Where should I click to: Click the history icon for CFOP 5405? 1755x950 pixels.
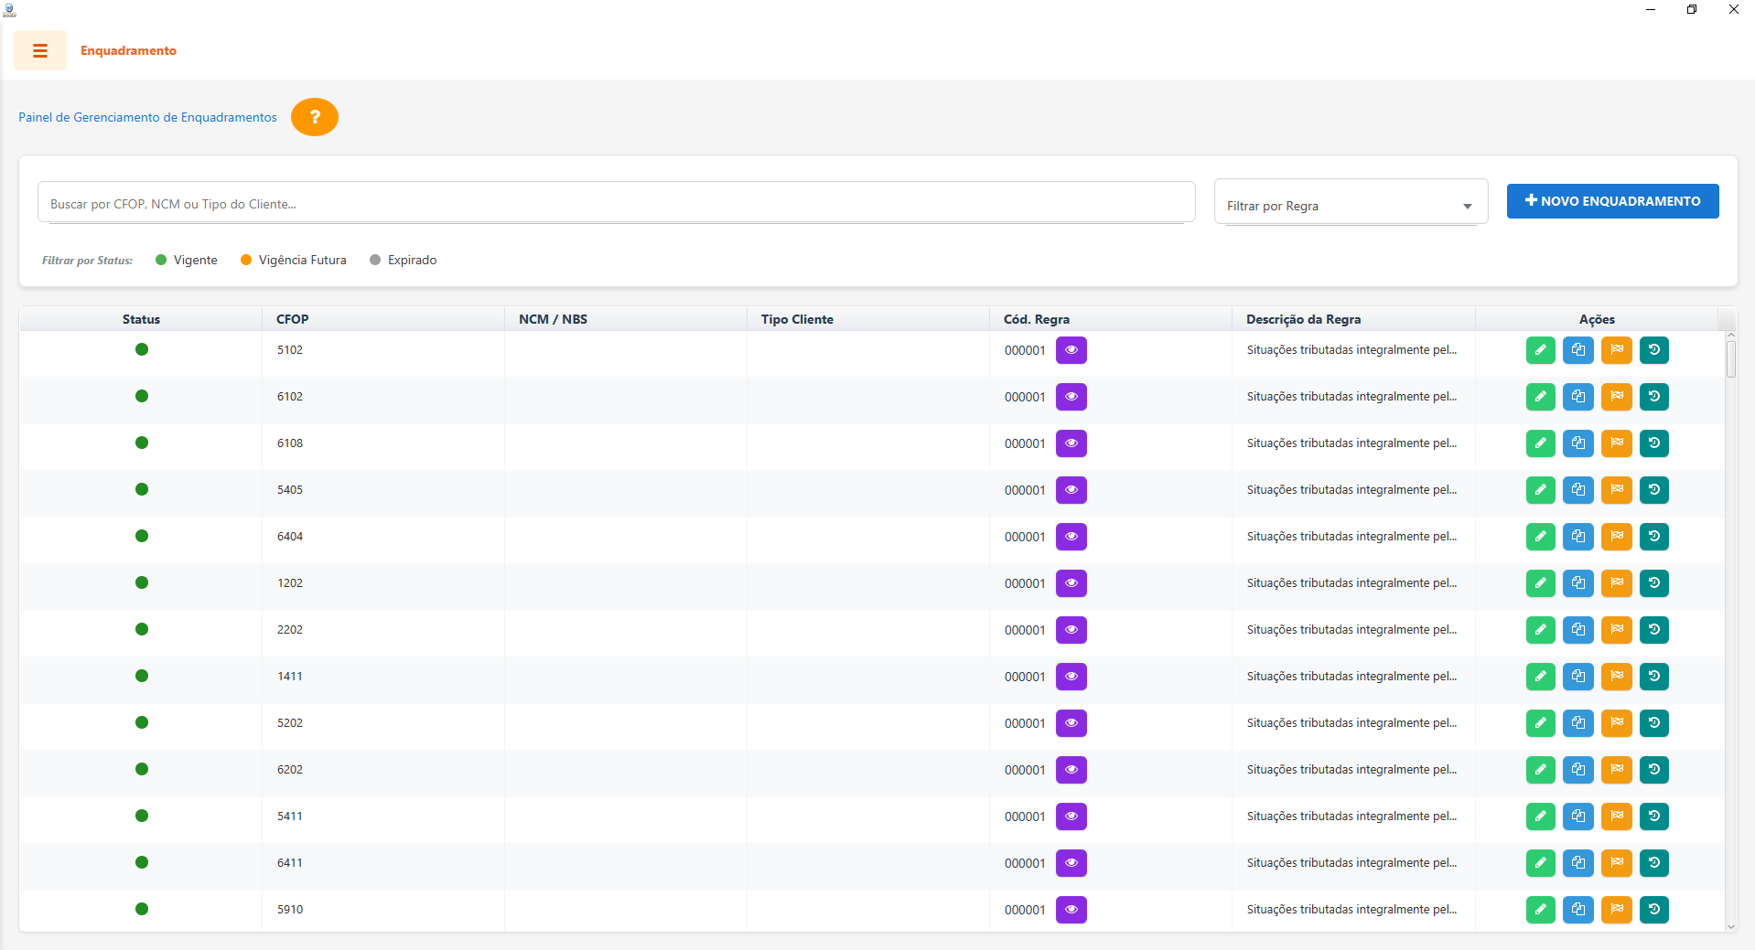pyautogui.click(x=1654, y=490)
